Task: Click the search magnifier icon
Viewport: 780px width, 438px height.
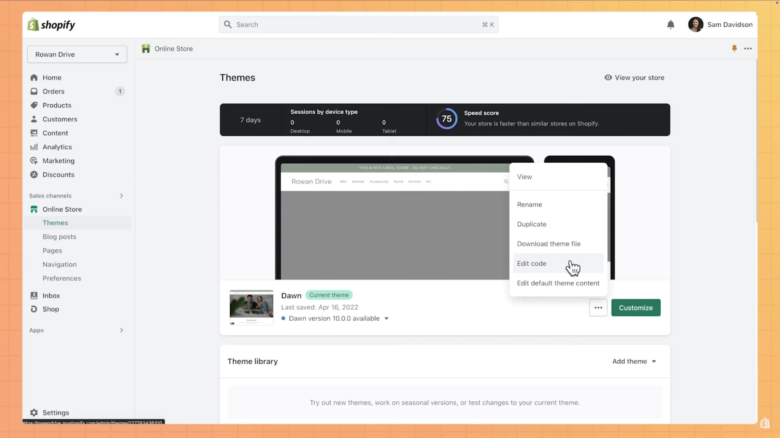Action: point(228,24)
